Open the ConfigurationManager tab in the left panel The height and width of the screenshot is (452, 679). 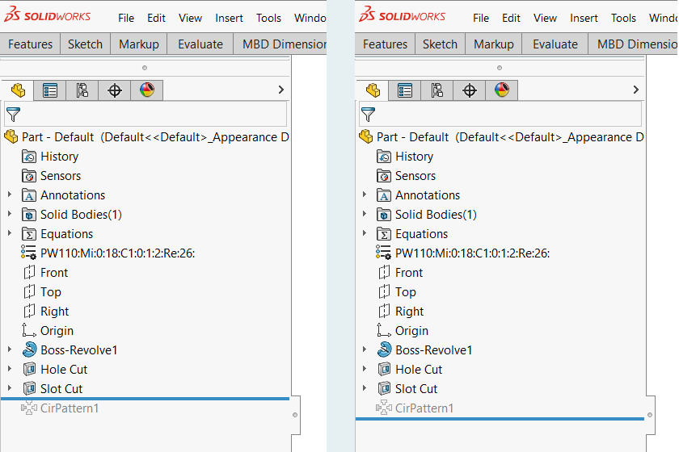point(82,90)
